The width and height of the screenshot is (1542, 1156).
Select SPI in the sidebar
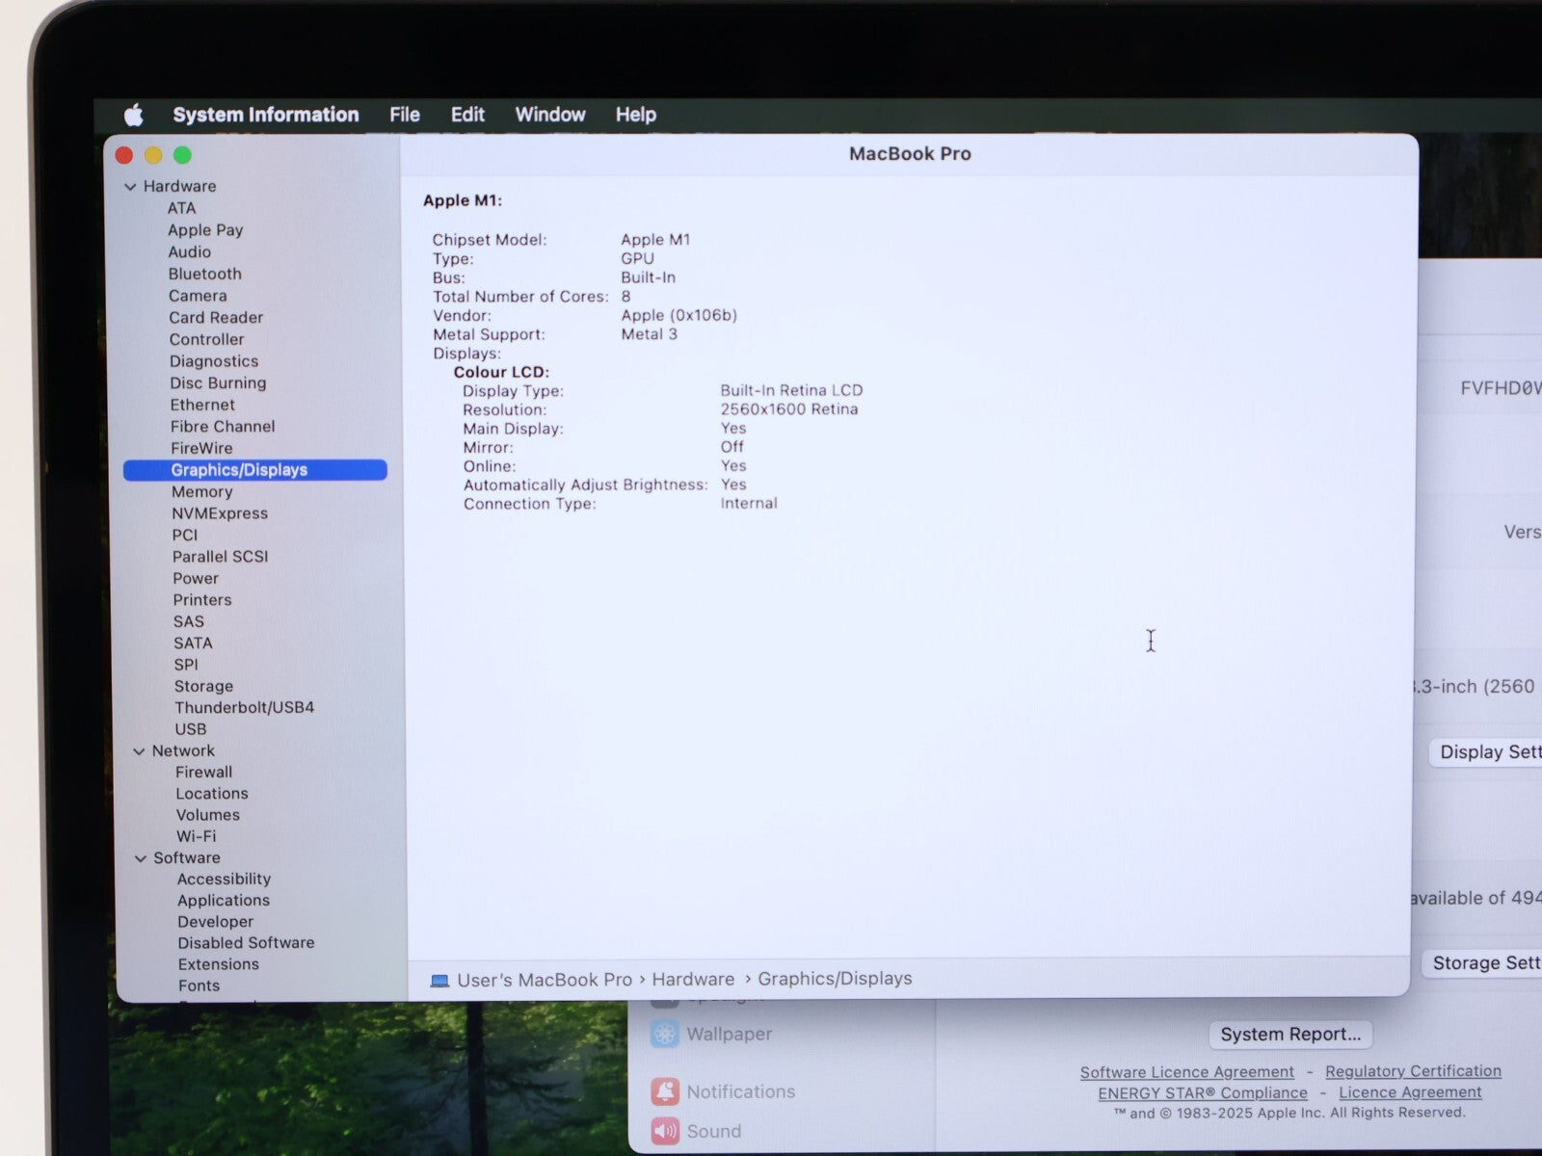point(186,665)
